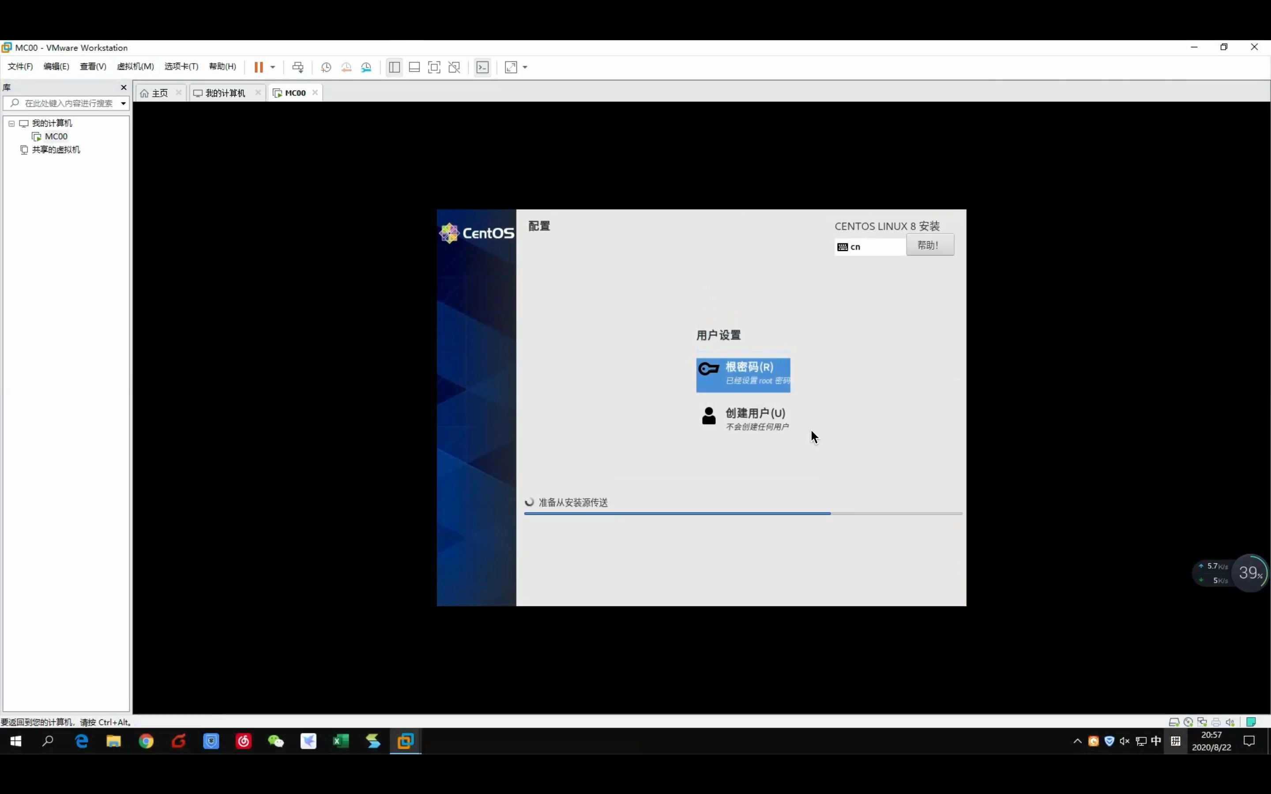Open File Explorer from the taskbar
This screenshot has height=794, width=1271.
tap(113, 741)
